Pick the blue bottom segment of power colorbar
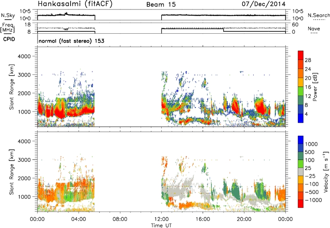The image size is (330, 228). point(301,118)
